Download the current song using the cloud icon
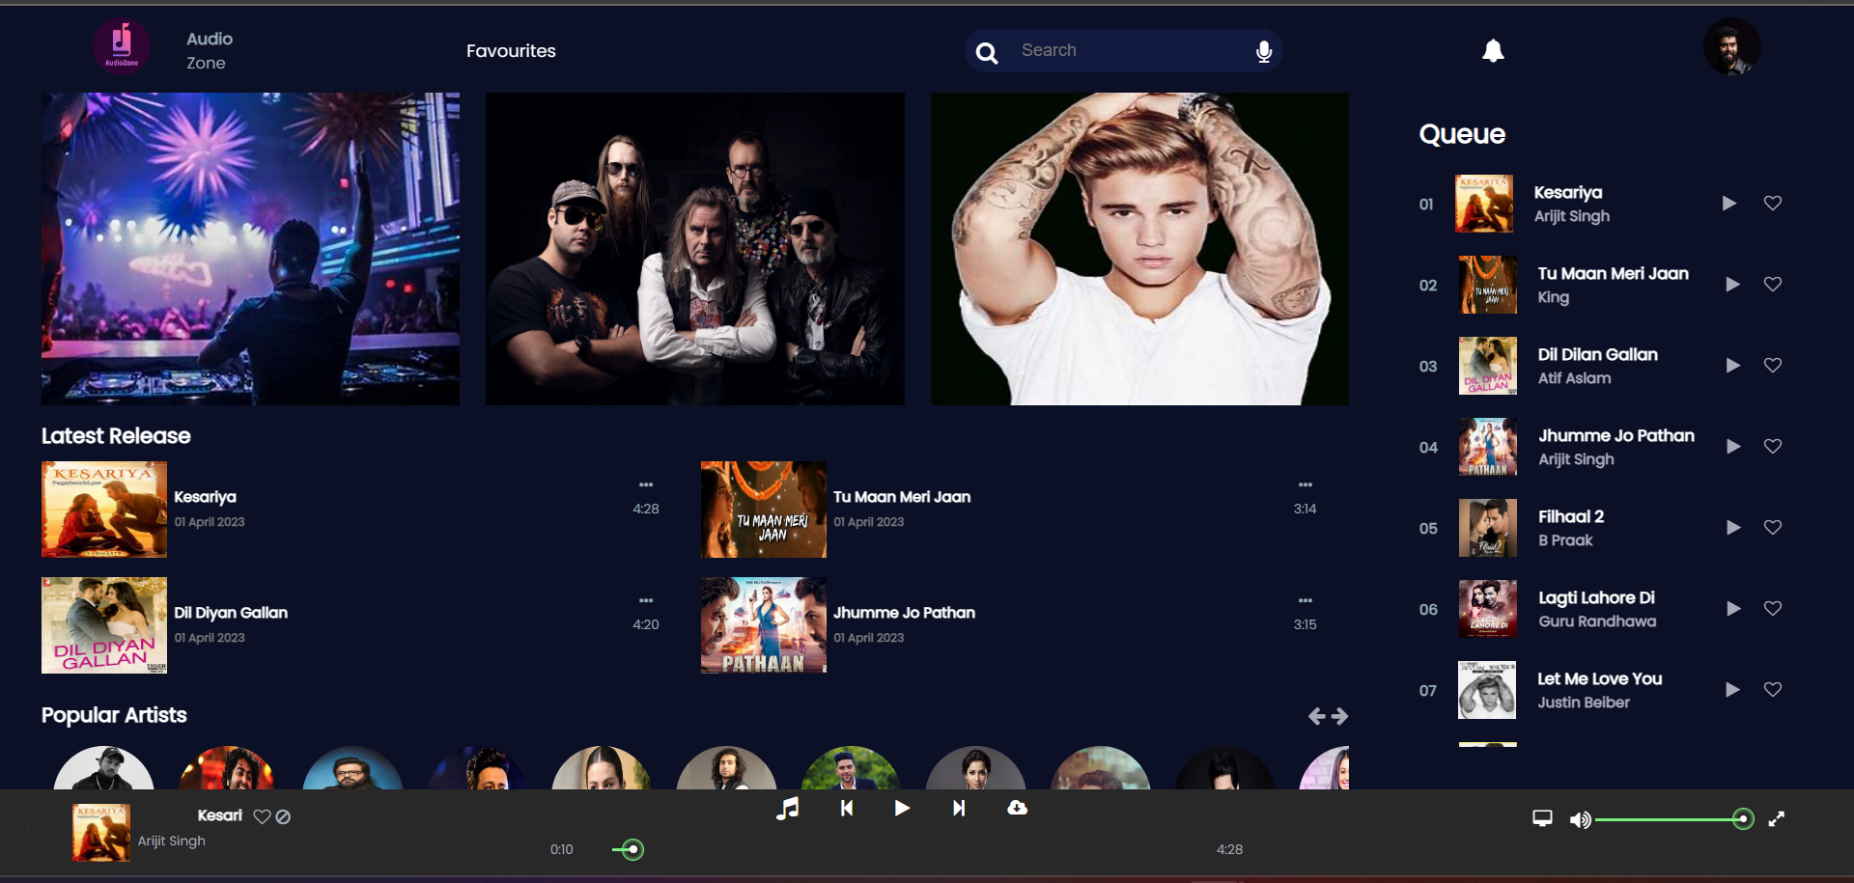 (1018, 809)
